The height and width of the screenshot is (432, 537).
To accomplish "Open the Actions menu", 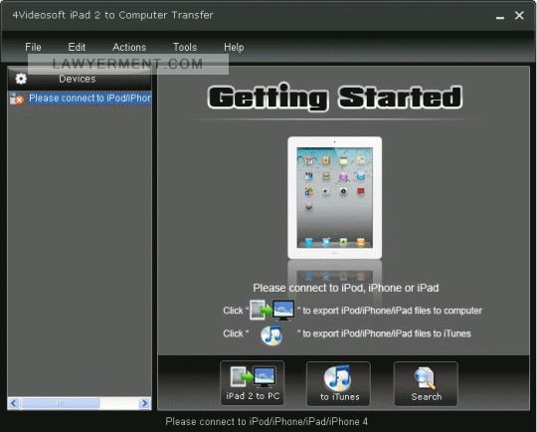I will point(129,47).
